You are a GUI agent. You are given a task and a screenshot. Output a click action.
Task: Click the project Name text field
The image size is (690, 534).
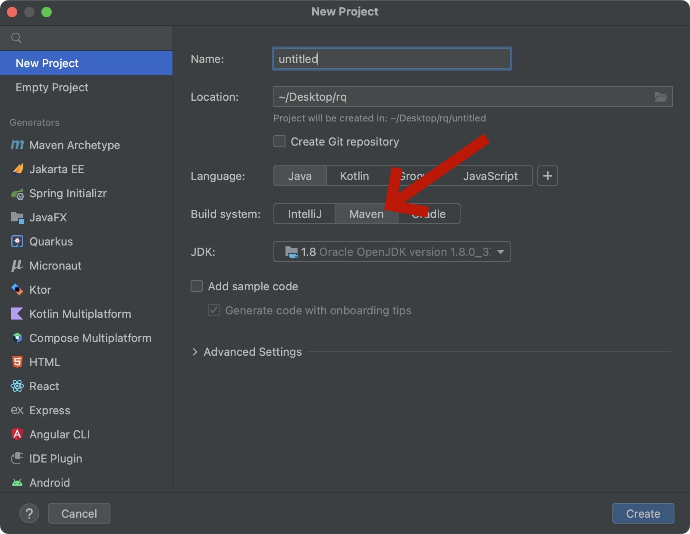point(392,59)
